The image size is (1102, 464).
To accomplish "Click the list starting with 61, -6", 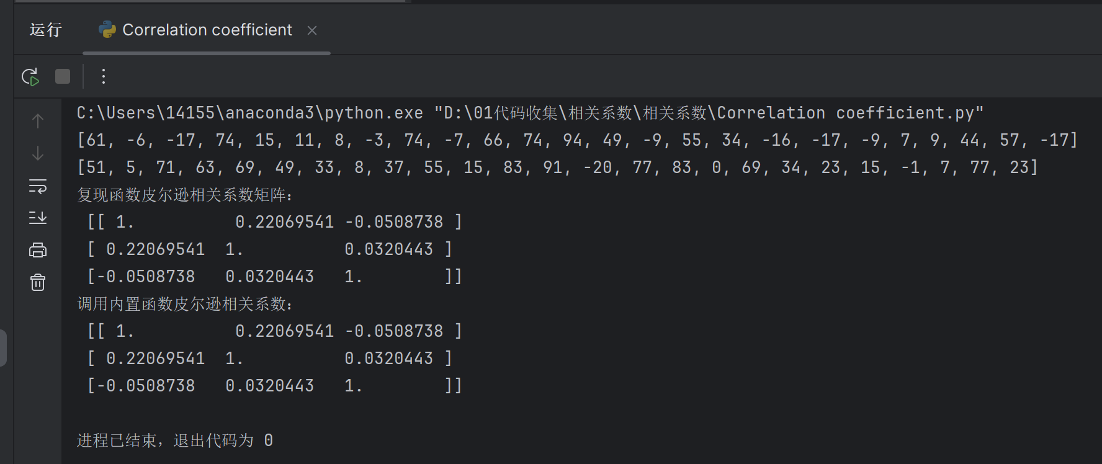I will 577,140.
